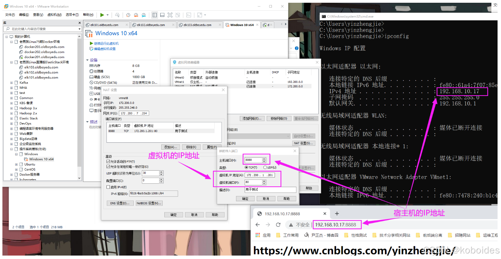
Task: Click the send Ctrl+Alt+Del toolbar icon
Action: pos(117,15)
